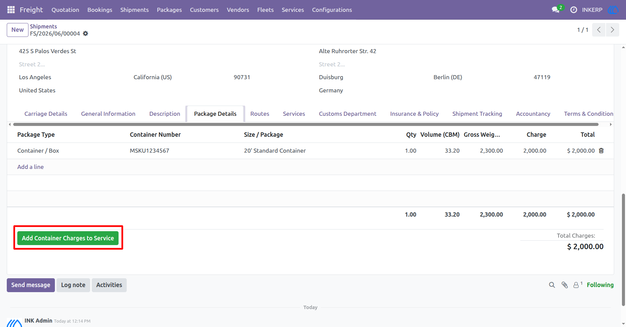Click the INKERP company logo icon
The height and width of the screenshot is (327, 626).
tap(613, 10)
